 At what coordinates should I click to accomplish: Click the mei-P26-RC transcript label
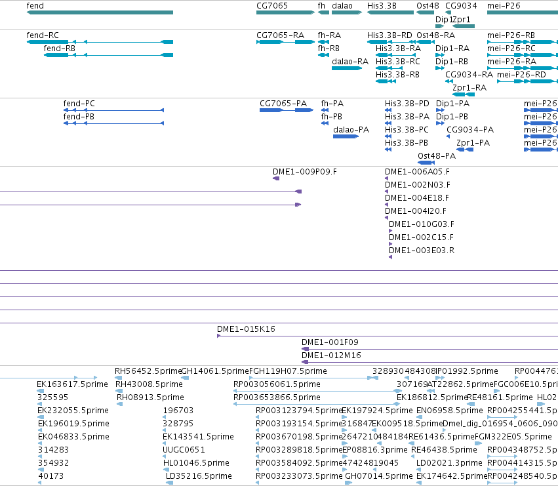pos(511,49)
